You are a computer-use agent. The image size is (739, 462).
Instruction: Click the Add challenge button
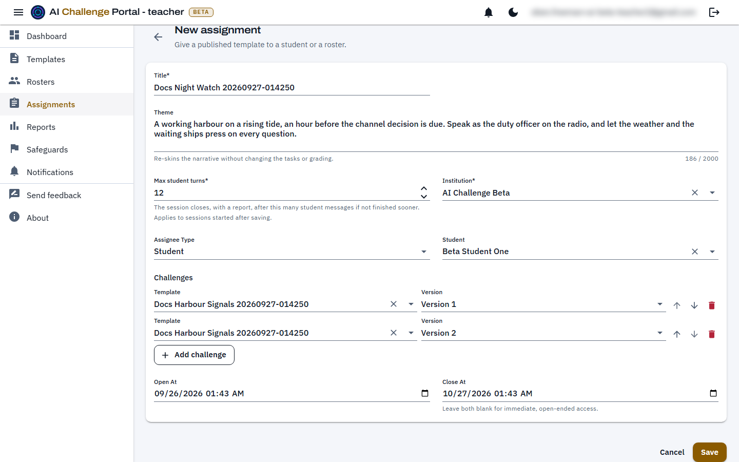pos(194,355)
